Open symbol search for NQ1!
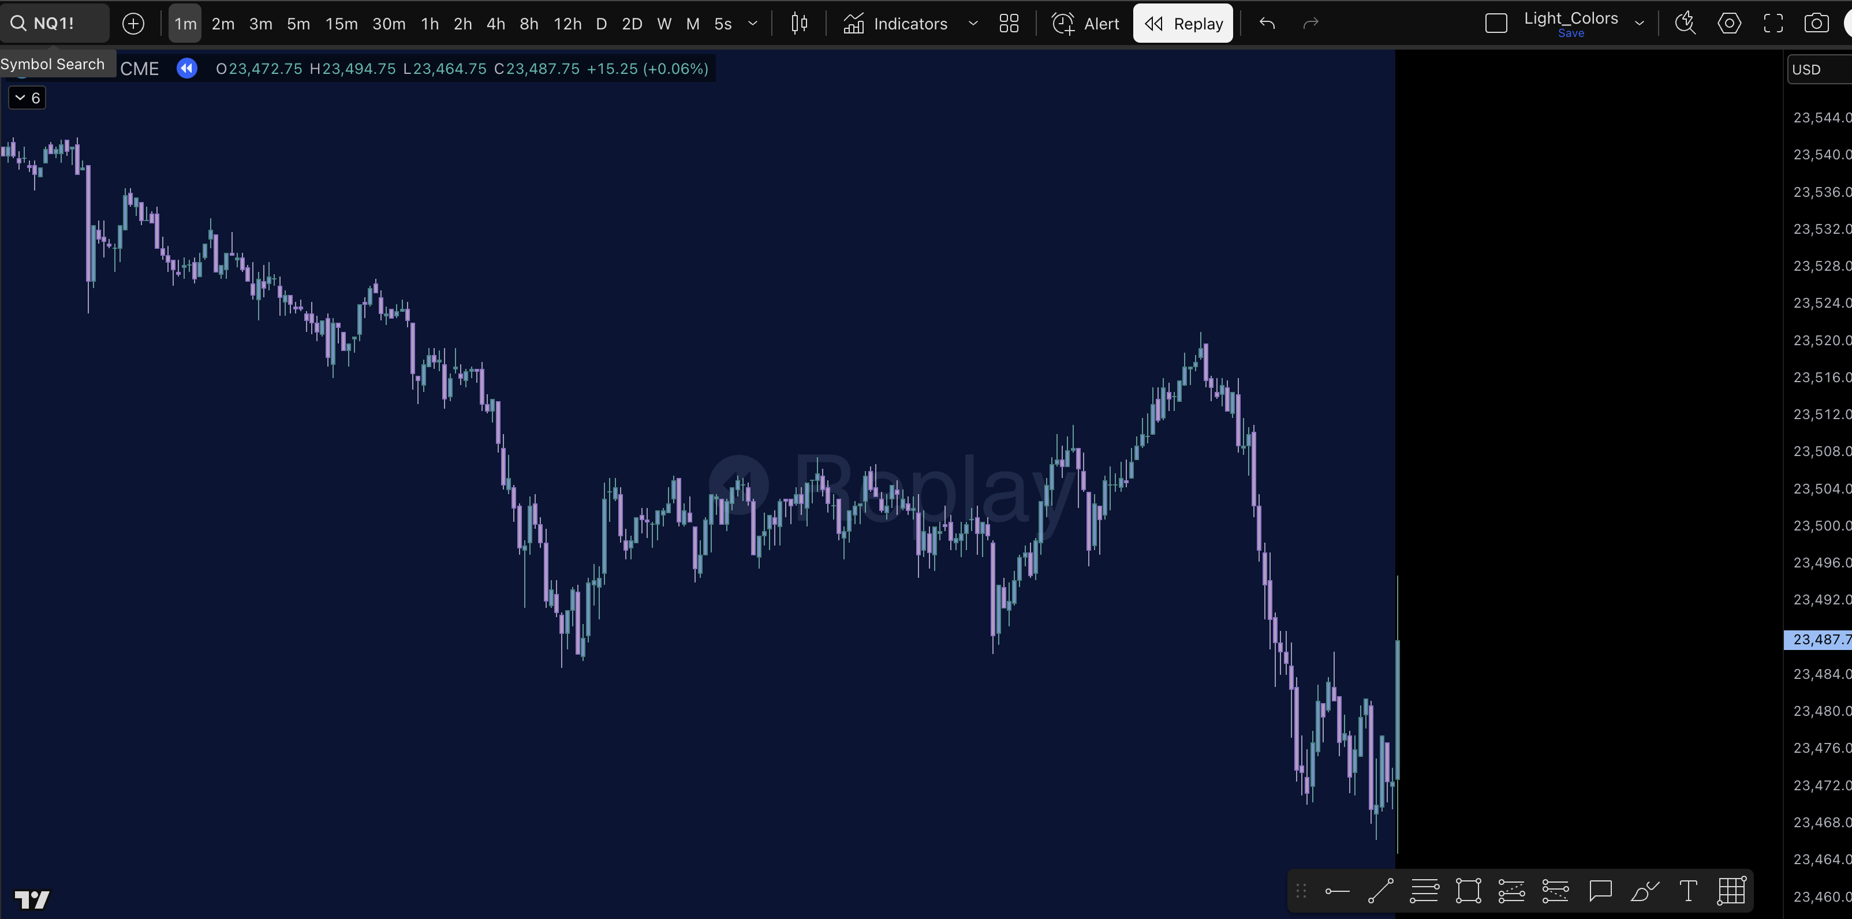Screen dimensions: 1852x919 click(54, 24)
